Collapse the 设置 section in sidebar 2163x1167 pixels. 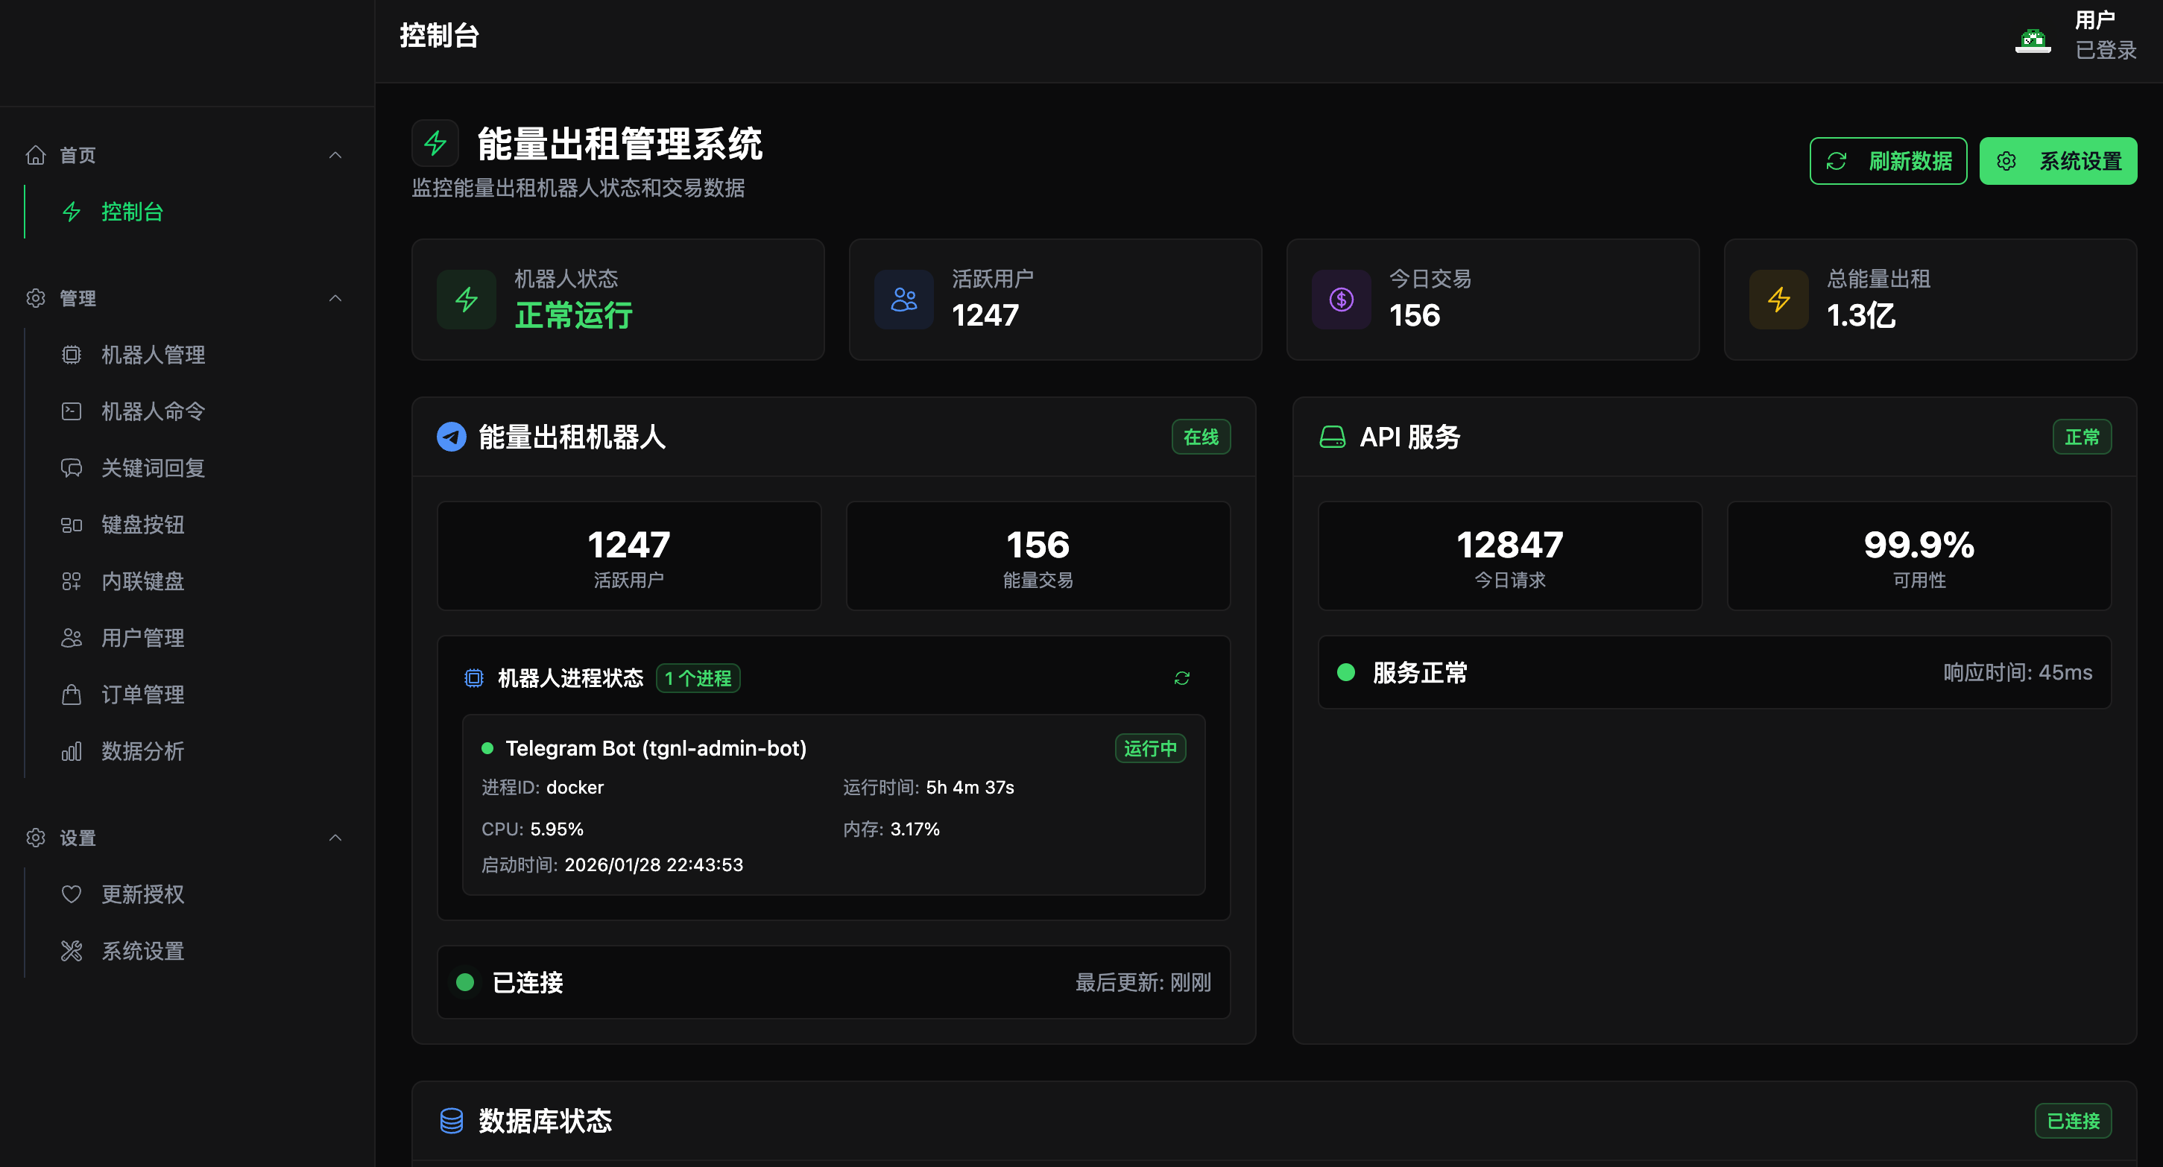335,837
